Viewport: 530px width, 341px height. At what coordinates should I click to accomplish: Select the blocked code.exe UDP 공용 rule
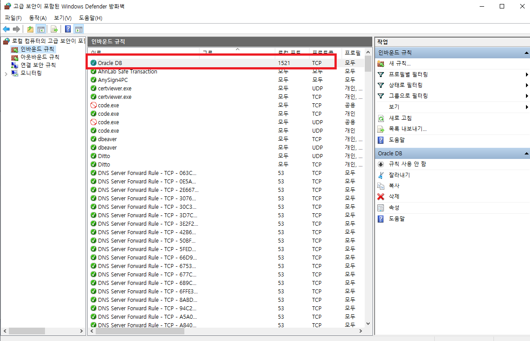pos(226,122)
